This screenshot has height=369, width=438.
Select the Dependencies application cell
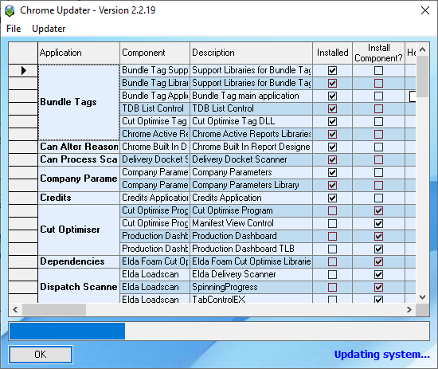click(79, 261)
